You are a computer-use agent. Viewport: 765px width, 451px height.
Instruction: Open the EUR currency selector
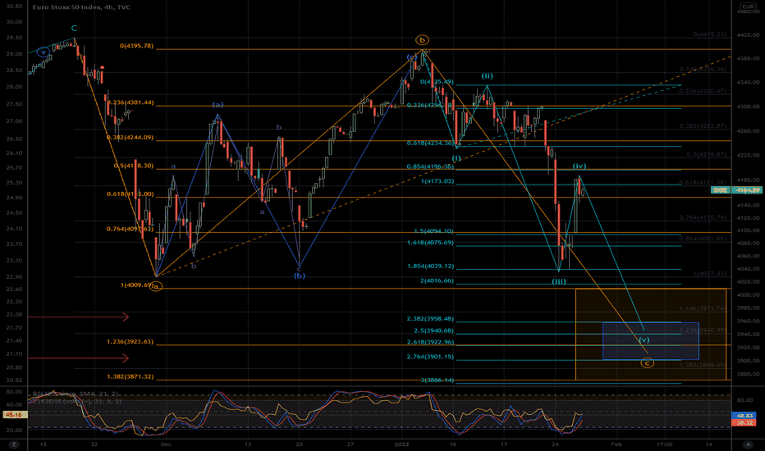[748, 7]
